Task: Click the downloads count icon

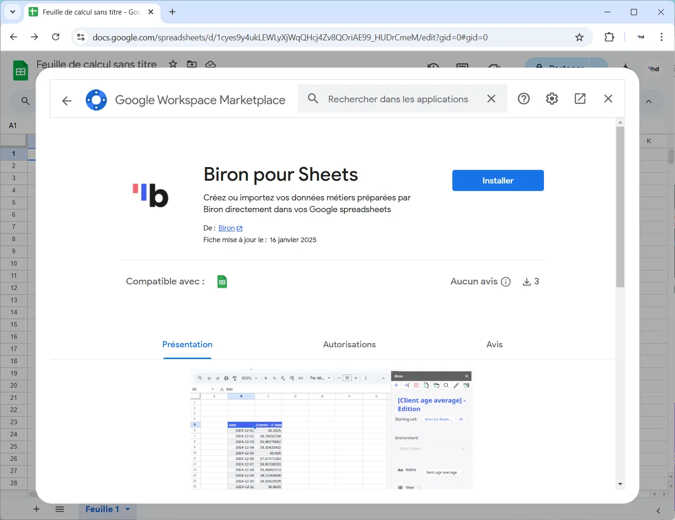Action: pos(527,282)
